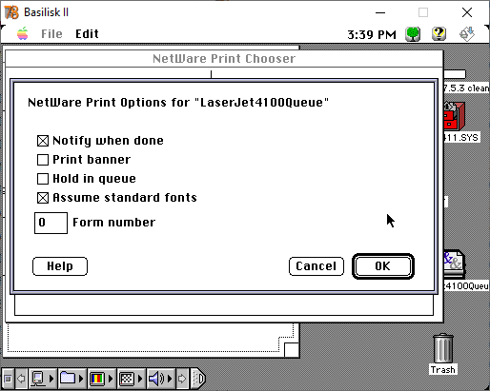
Task: Click the NetWare tree icon in menu bar
Action: click(x=413, y=34)
